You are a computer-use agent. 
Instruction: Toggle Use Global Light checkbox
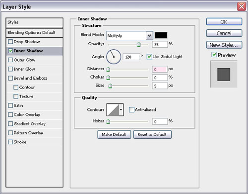(x=149, y=57)
